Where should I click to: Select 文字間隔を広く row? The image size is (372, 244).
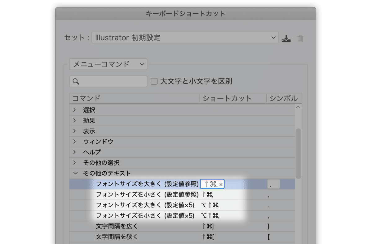pyautogui.click(x=182, y=226)
